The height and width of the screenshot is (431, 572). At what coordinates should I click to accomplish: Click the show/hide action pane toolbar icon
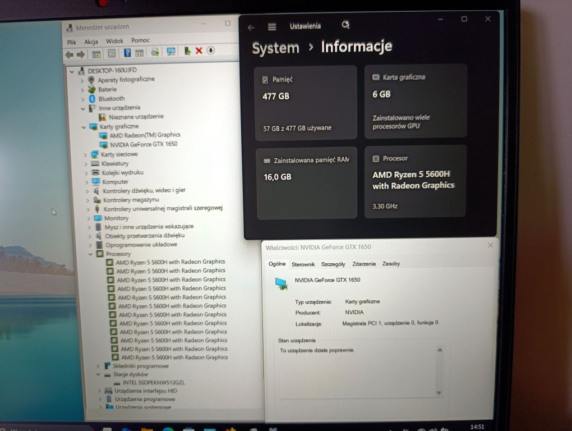pos(139,53)
